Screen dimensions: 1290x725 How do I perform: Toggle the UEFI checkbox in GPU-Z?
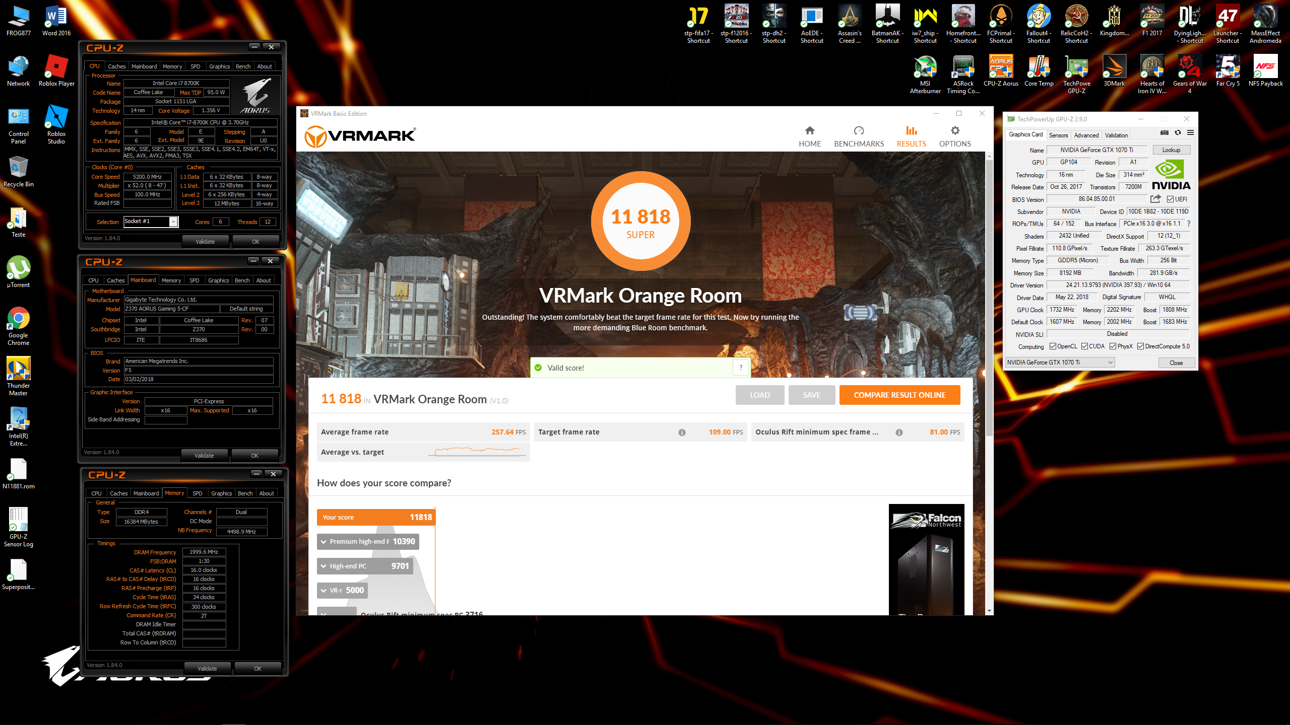click(1170, 199)
